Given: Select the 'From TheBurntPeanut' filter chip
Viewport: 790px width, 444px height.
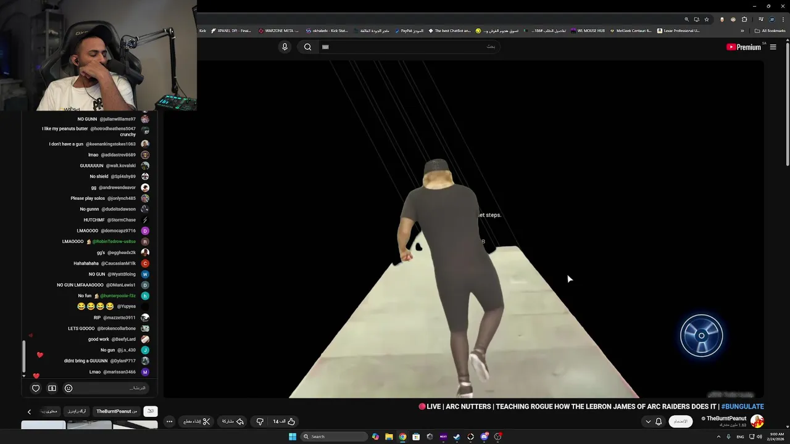Looking at the screenshot, I should click(117, 411).
